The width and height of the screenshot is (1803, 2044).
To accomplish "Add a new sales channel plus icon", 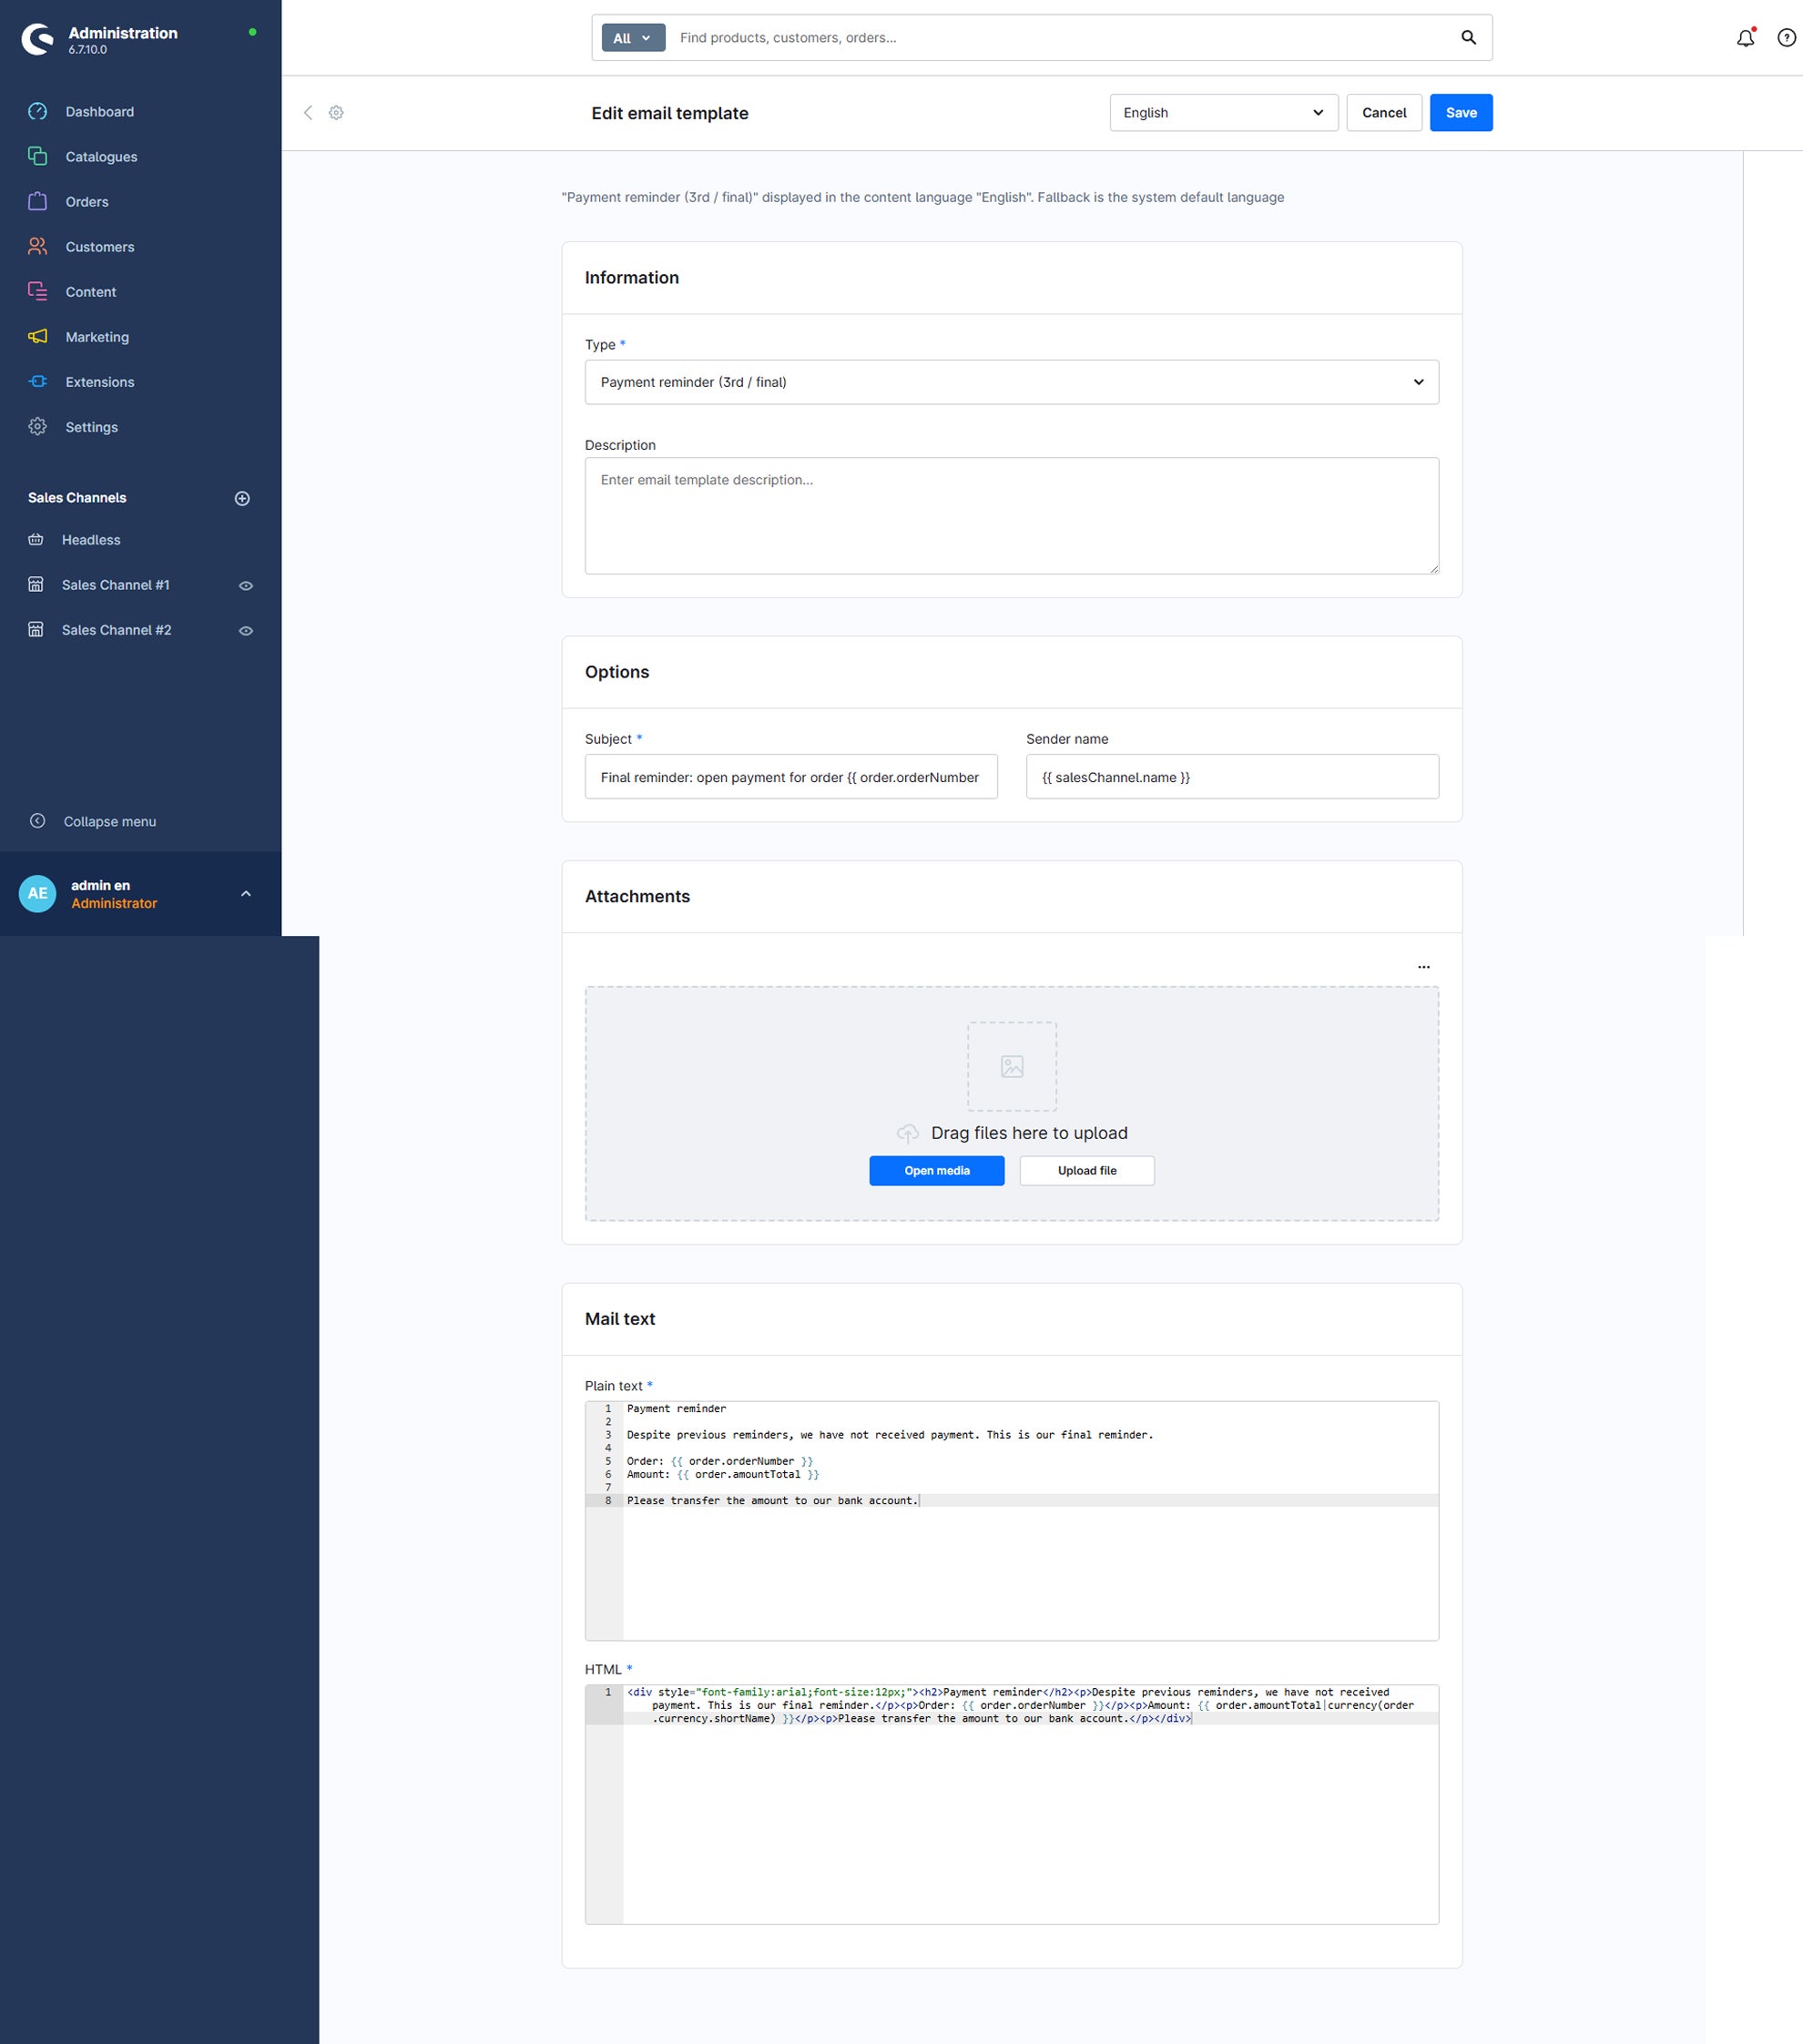I will [242, 498].
